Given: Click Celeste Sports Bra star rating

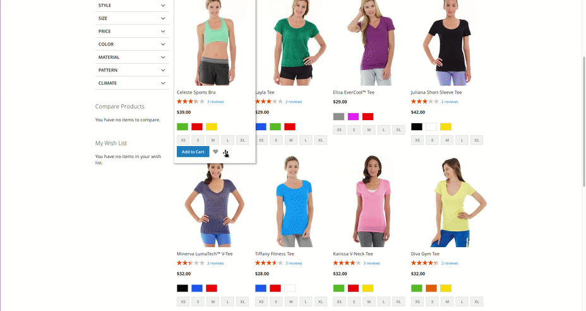Looking at the screenshot, I should [x=191, y=101].
